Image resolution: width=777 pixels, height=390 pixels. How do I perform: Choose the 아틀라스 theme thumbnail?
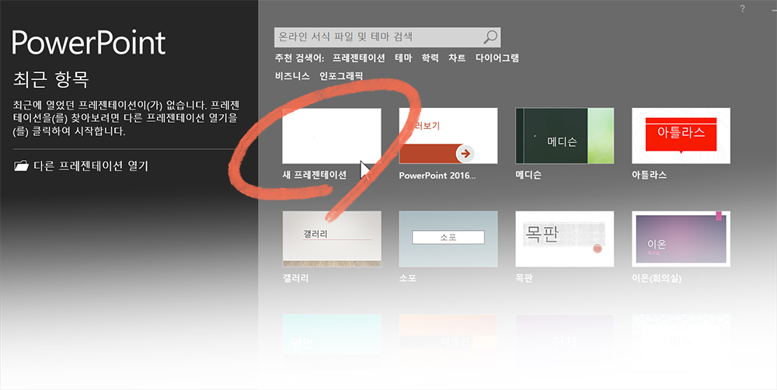681,136
